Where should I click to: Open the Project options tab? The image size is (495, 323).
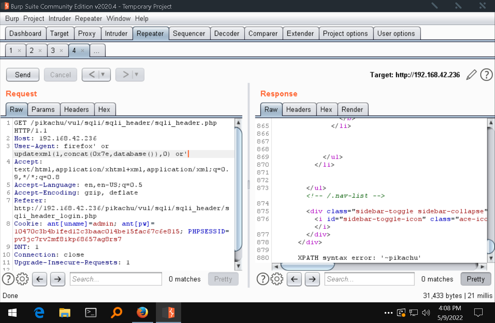345,33
